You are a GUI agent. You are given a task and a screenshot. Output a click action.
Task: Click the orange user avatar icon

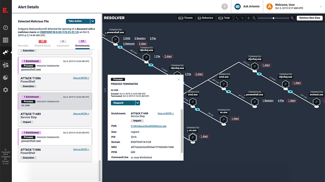click(x=269, y=7)
